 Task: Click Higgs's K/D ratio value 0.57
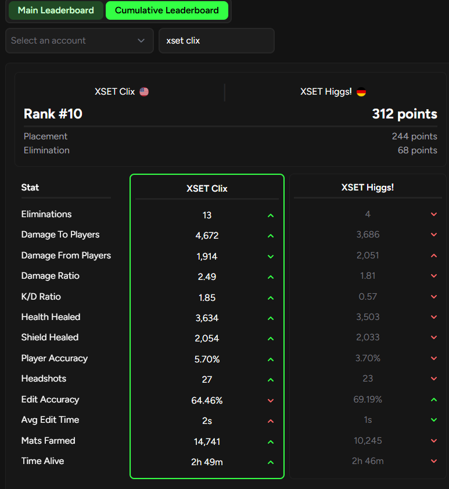click(368, 297)
